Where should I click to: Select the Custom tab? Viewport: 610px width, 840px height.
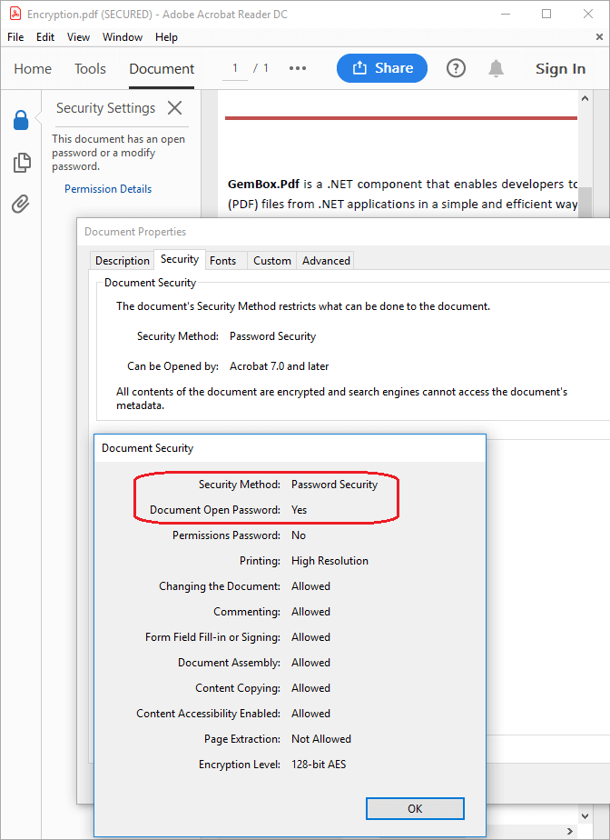coord(272,261)
